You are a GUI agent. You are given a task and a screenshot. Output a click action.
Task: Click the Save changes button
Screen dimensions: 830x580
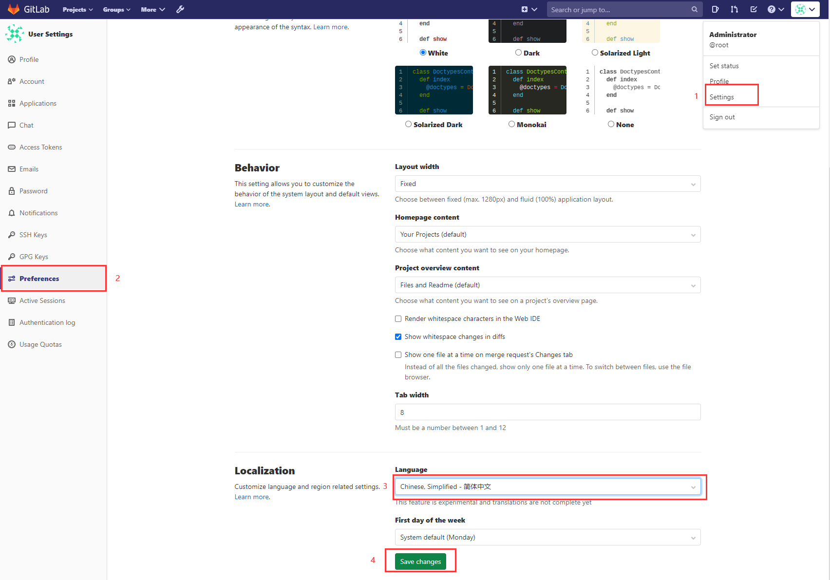point(421,561)
